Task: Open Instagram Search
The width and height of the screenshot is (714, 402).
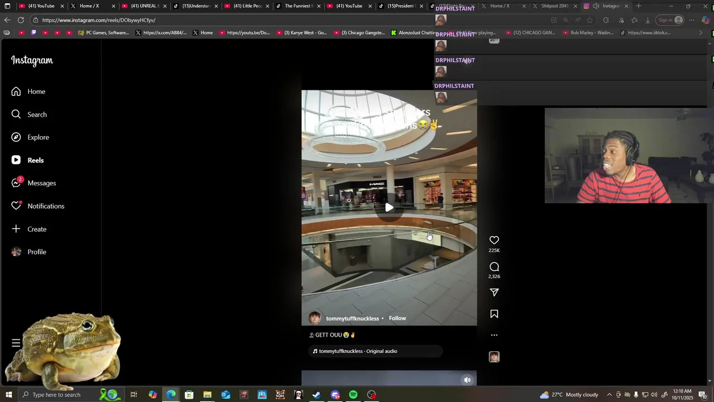Action: point(29,114)
